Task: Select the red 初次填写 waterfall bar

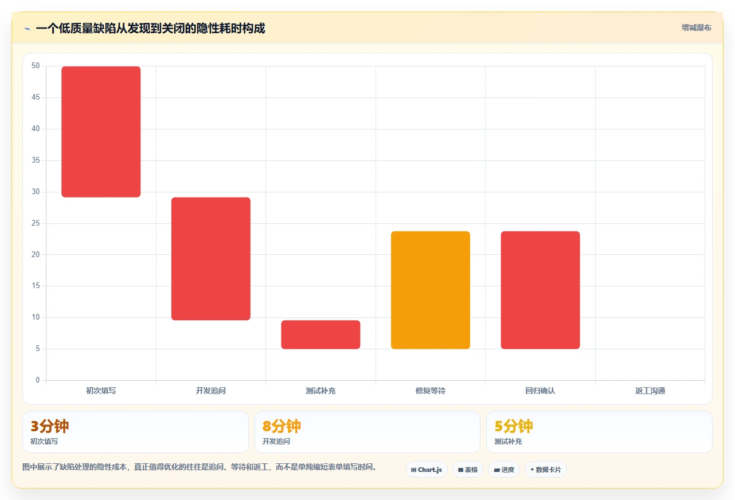Action: [101, 132]
